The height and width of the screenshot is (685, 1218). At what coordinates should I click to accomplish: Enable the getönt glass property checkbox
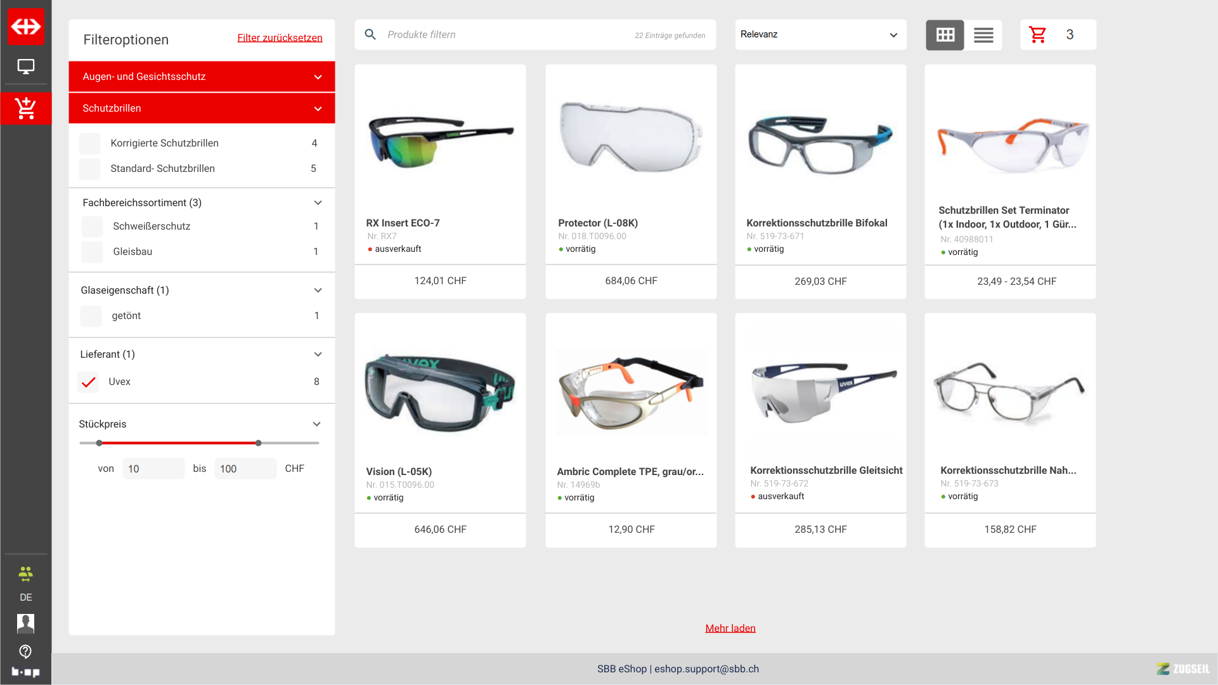click(x=91, y=316)
